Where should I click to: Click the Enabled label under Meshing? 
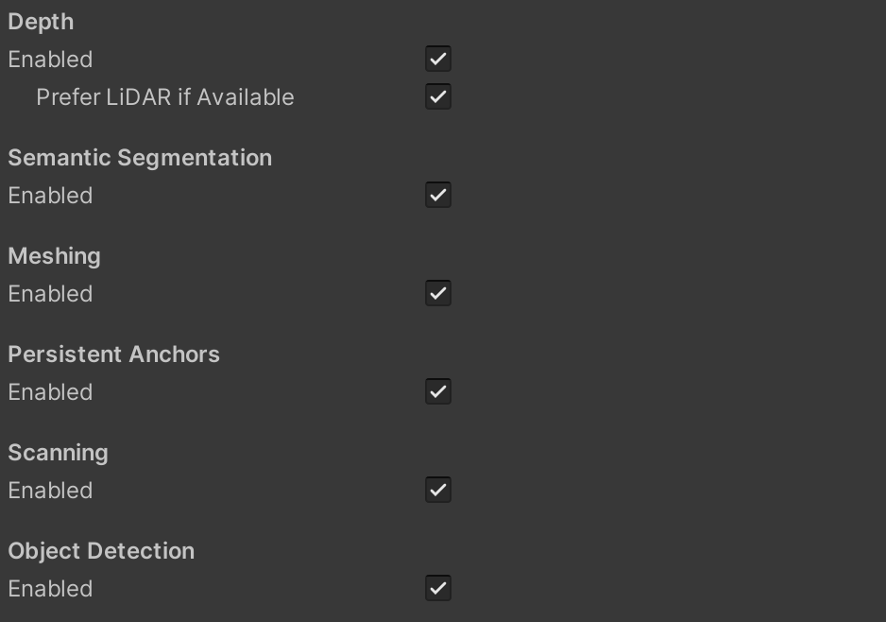pos(50,293)
